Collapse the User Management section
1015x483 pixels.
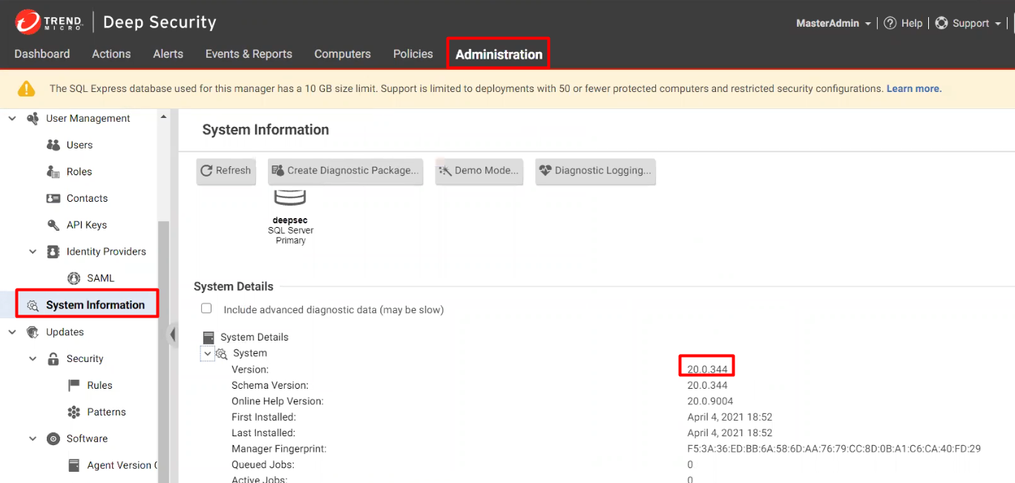12,119
